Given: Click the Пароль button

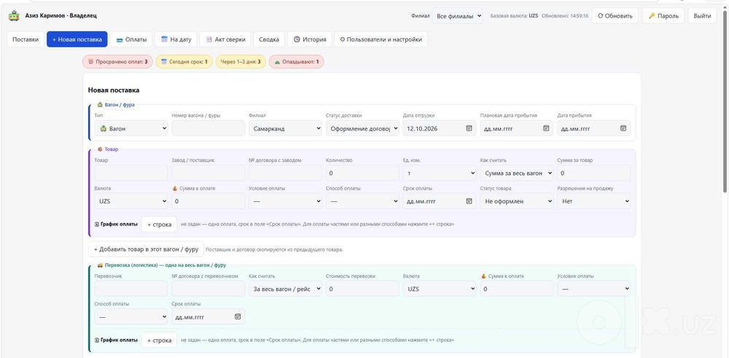Looking at the screenshot, I should coord(663,16).
